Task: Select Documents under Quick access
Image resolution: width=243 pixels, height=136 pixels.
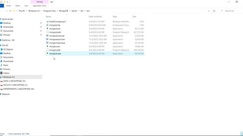Action: (x=8, y=31)
